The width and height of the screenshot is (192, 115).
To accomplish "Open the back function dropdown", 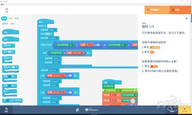I will coord(54,102).
